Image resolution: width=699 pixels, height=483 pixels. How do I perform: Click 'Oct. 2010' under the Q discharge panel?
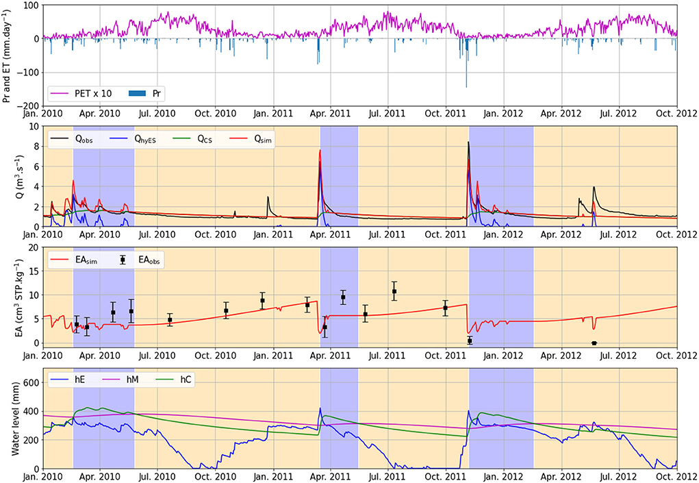pyautogui.click(x=216, y=234)
